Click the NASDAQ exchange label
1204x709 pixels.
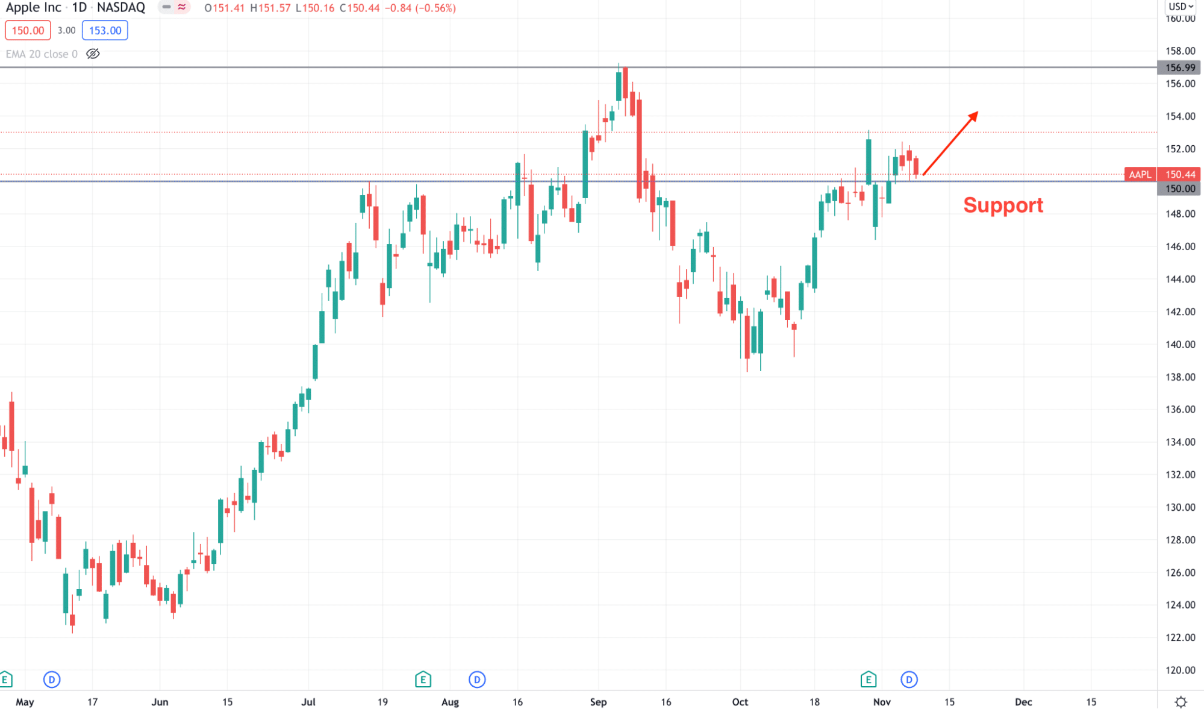pos(121,8)
